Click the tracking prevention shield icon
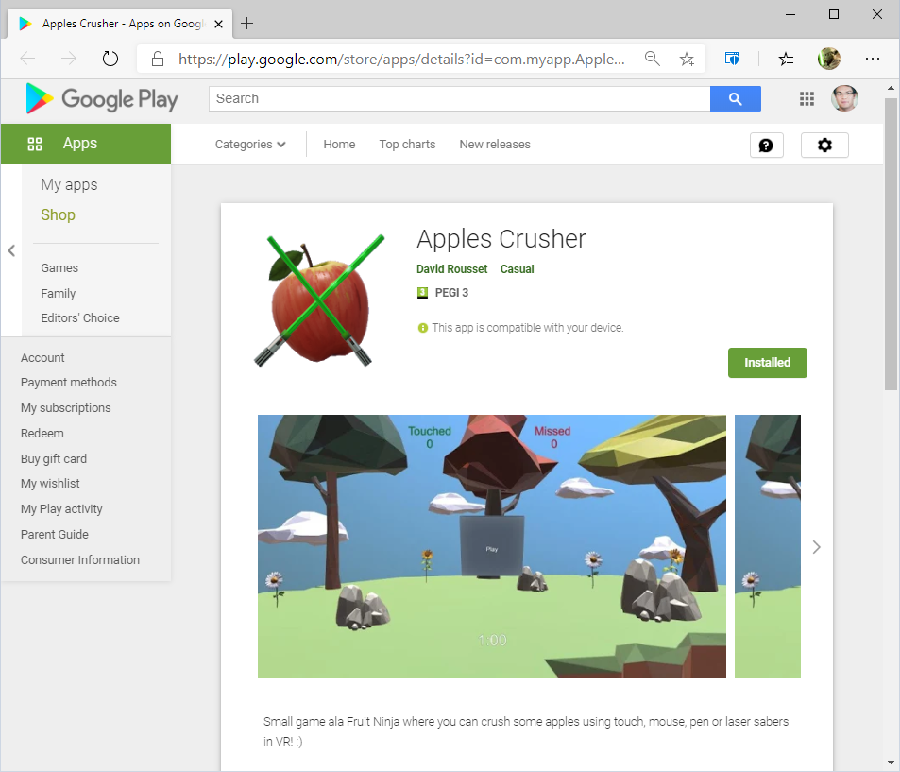 tap(732, 58)
